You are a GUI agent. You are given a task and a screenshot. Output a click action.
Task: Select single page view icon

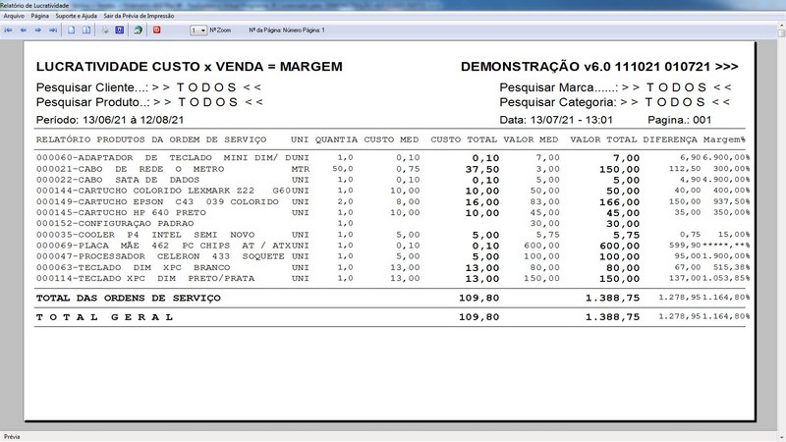tap(71, 30)
